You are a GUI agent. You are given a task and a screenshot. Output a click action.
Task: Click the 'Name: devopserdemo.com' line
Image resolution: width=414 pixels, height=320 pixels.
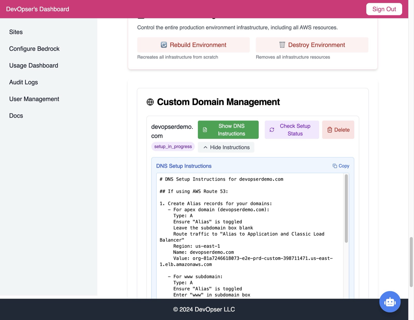[x=203, y=252]
